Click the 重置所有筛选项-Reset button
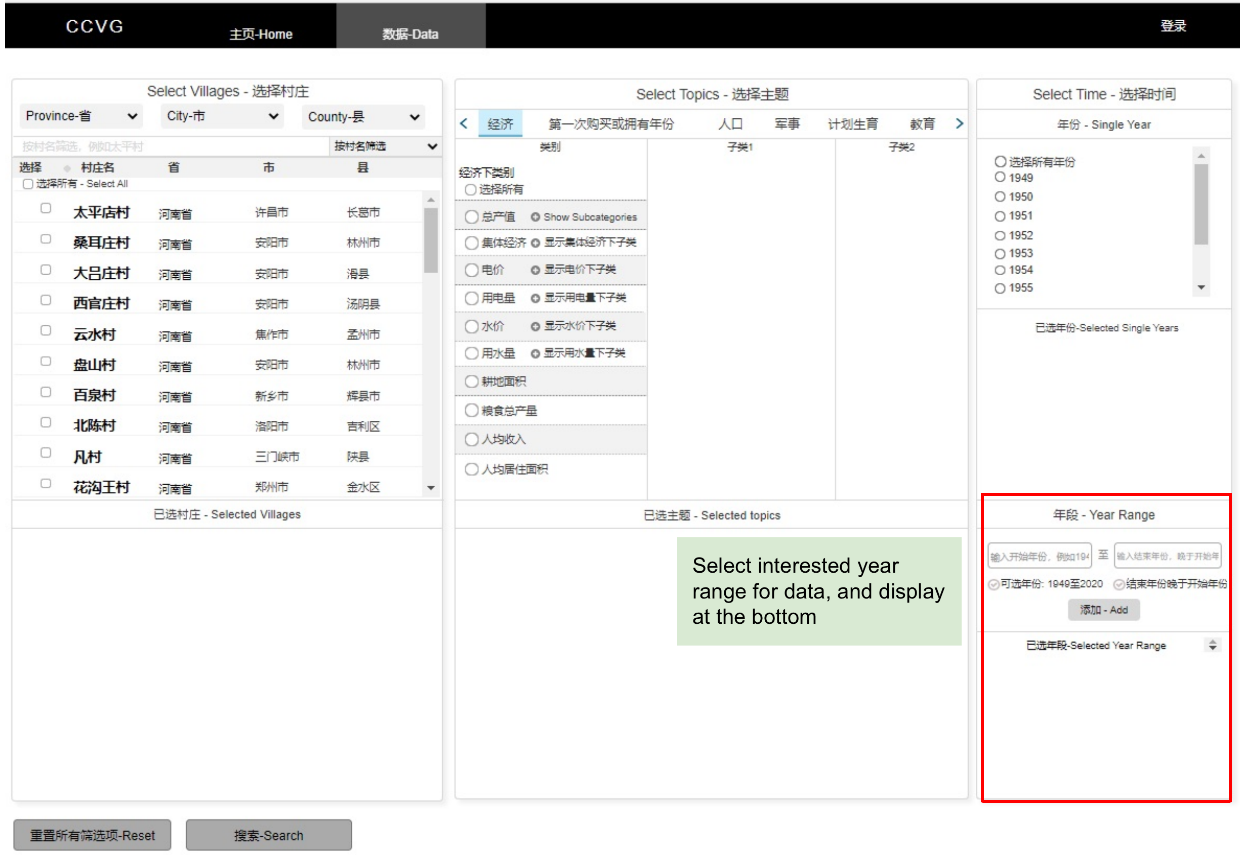Screen dimensions: 1240x855 [92, 835]
